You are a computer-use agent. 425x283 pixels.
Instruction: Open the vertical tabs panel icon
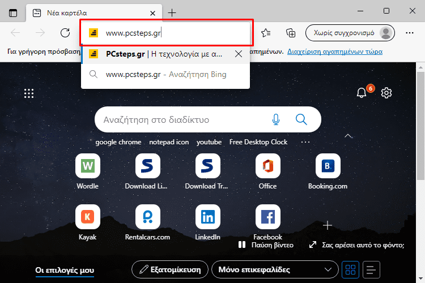click(12, 12)
